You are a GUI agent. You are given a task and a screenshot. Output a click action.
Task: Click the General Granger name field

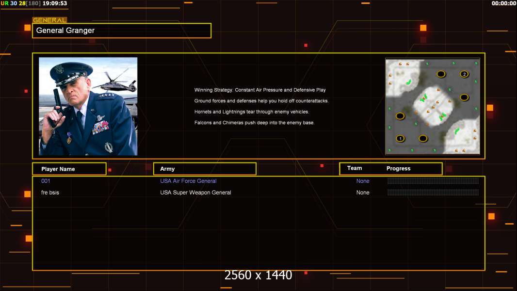click(122, 31)
